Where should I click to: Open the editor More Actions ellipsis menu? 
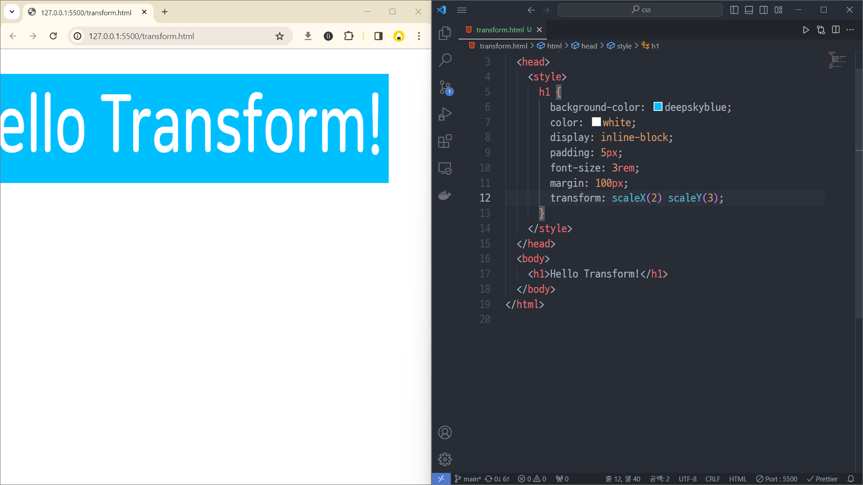pos(850,30)
